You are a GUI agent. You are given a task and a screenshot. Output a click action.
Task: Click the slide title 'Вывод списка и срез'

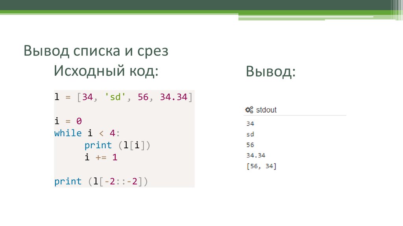[96, 51]
